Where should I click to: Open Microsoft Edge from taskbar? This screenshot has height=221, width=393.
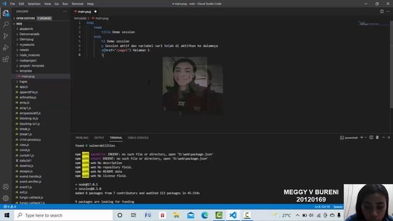coord(204,215)
